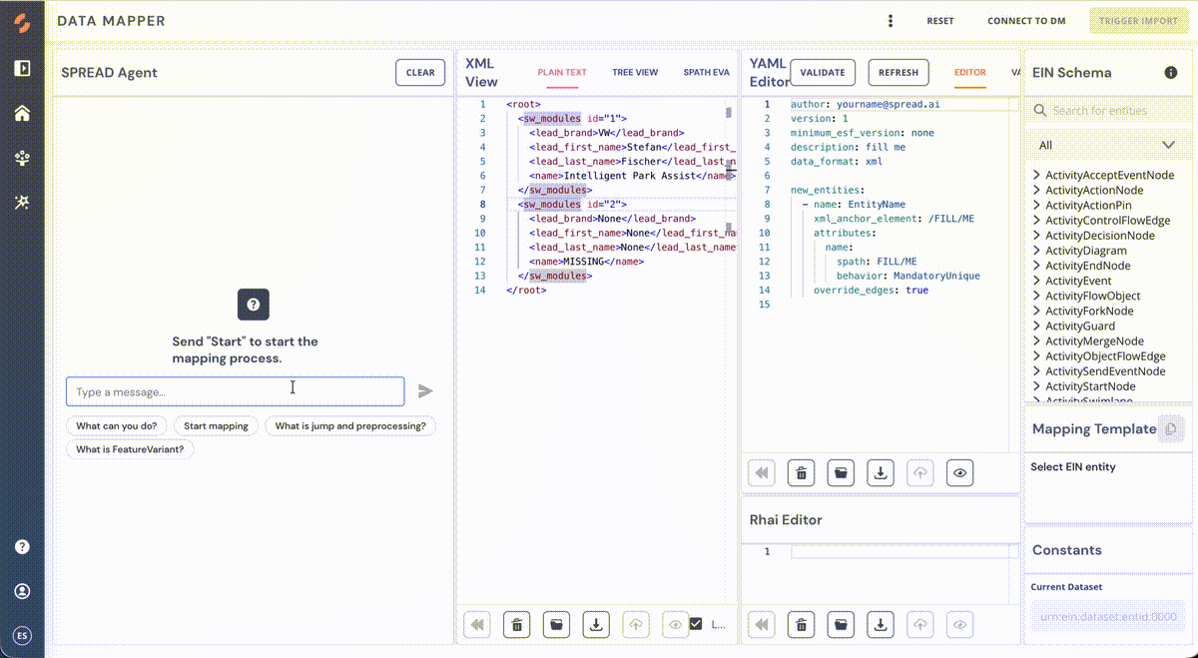Click the 'Type a message...' input field
Image resolution: width=1198 pixels, height=658 pixels.
click(x=236, y=391)
